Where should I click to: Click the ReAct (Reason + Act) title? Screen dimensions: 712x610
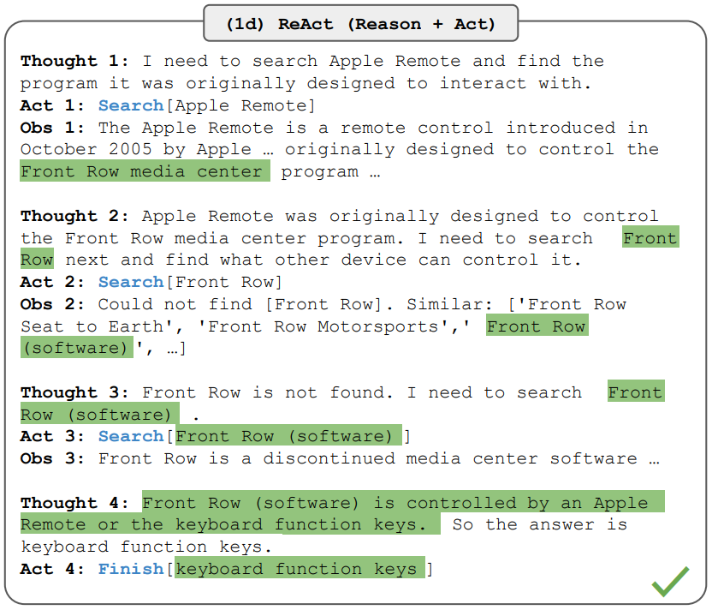pos(360,24)
